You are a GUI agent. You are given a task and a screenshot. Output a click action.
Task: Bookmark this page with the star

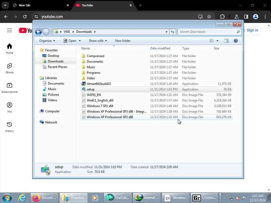coord(209,17)
